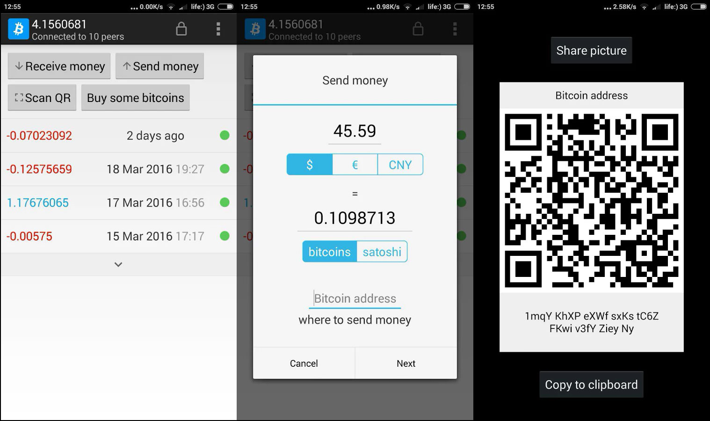Tap the green dot on 18 Mar 2016 transaction
Viewport: 710px width, 421px height.
click(225, 169)
